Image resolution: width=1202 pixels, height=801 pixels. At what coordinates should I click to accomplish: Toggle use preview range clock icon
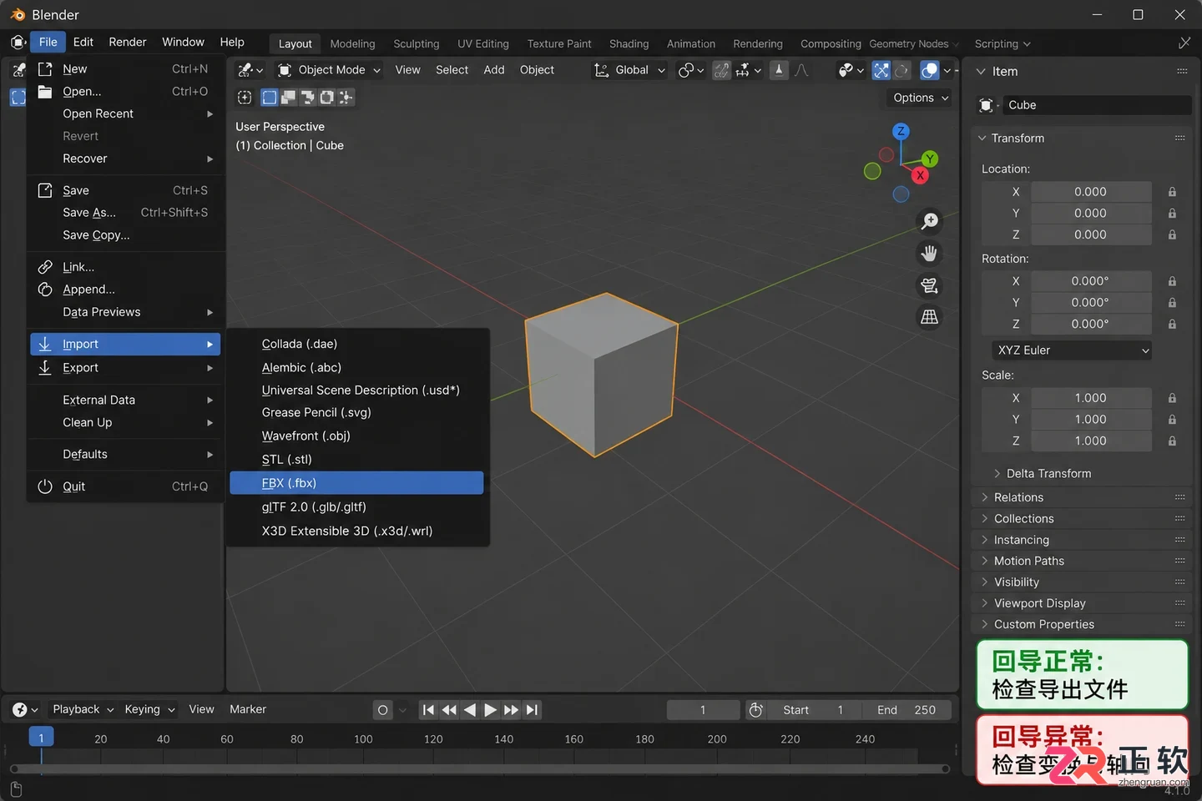[756, 710]
